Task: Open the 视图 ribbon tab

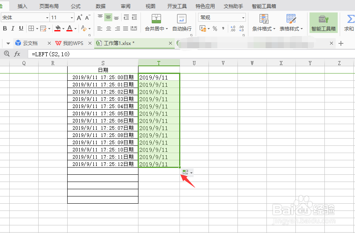Action: 151,6
